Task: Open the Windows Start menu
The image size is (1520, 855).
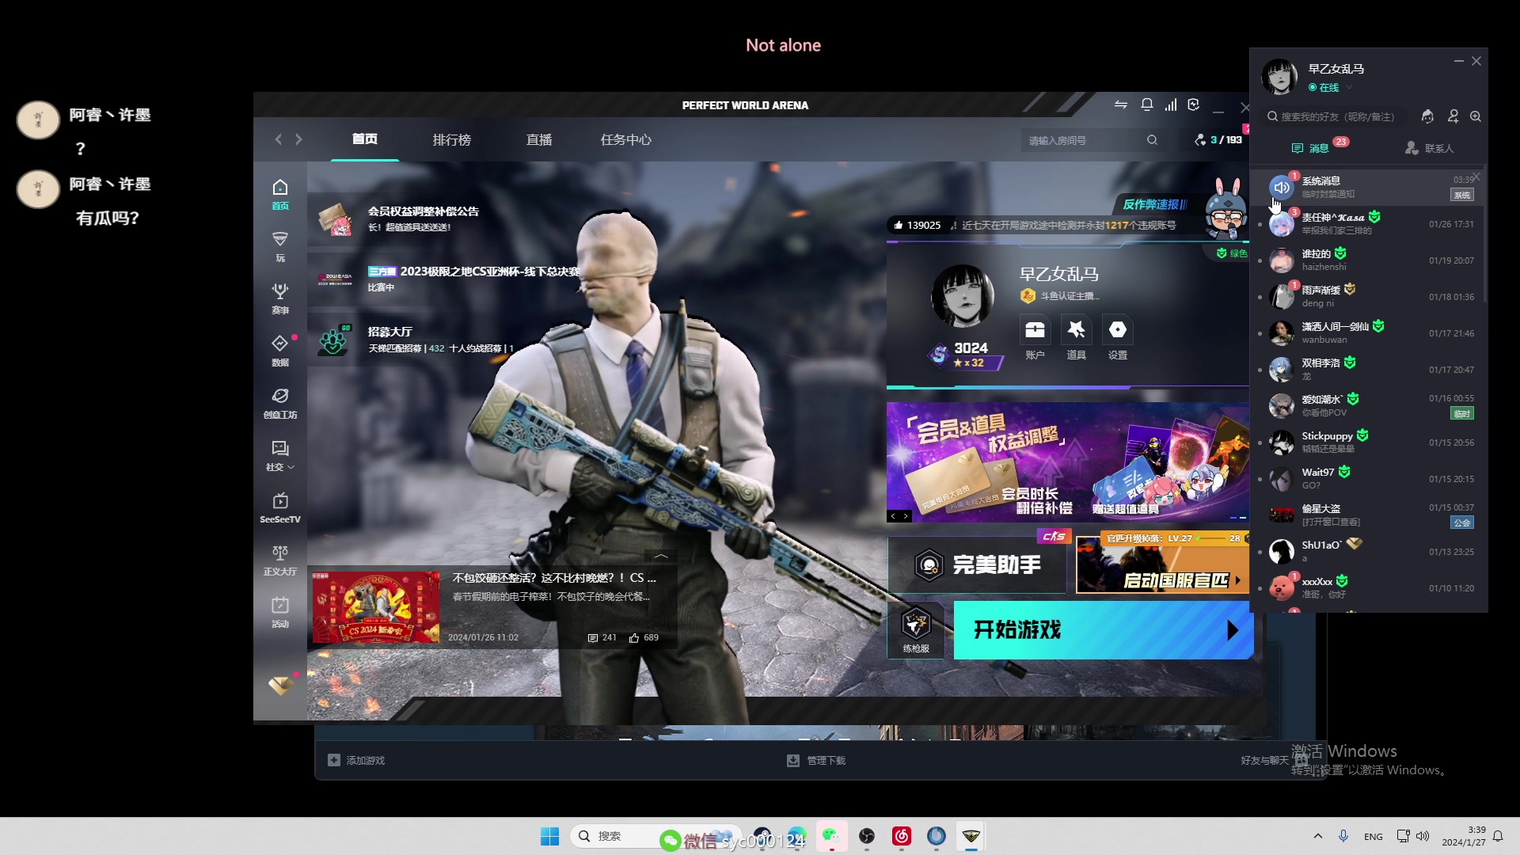Action: tap(549, 836)
